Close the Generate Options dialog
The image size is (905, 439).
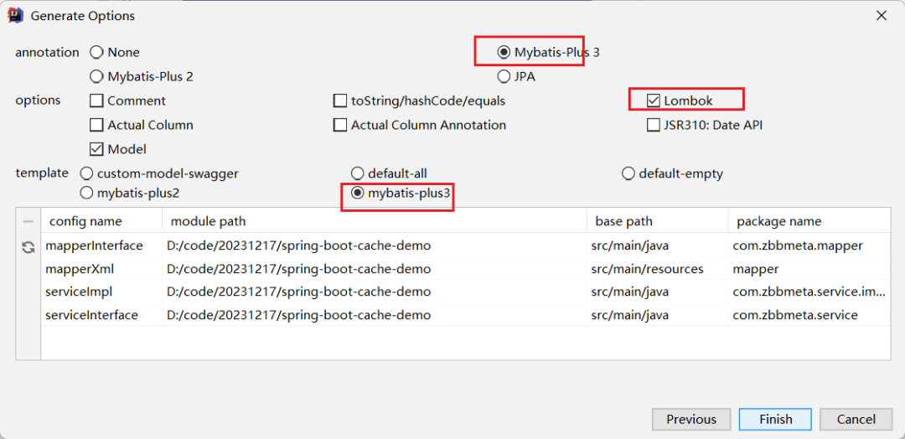click(x=882, y=16)
